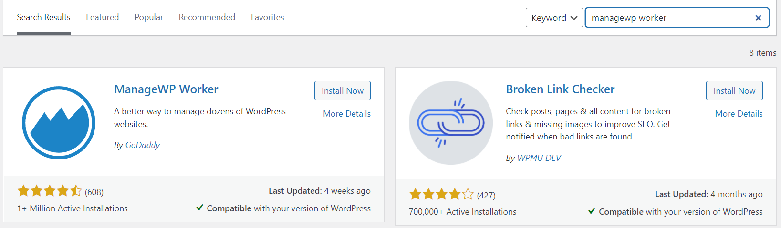Open the Keyword search type dropdown
Viewport: 781px width, 228px height.
pos(554,18)
